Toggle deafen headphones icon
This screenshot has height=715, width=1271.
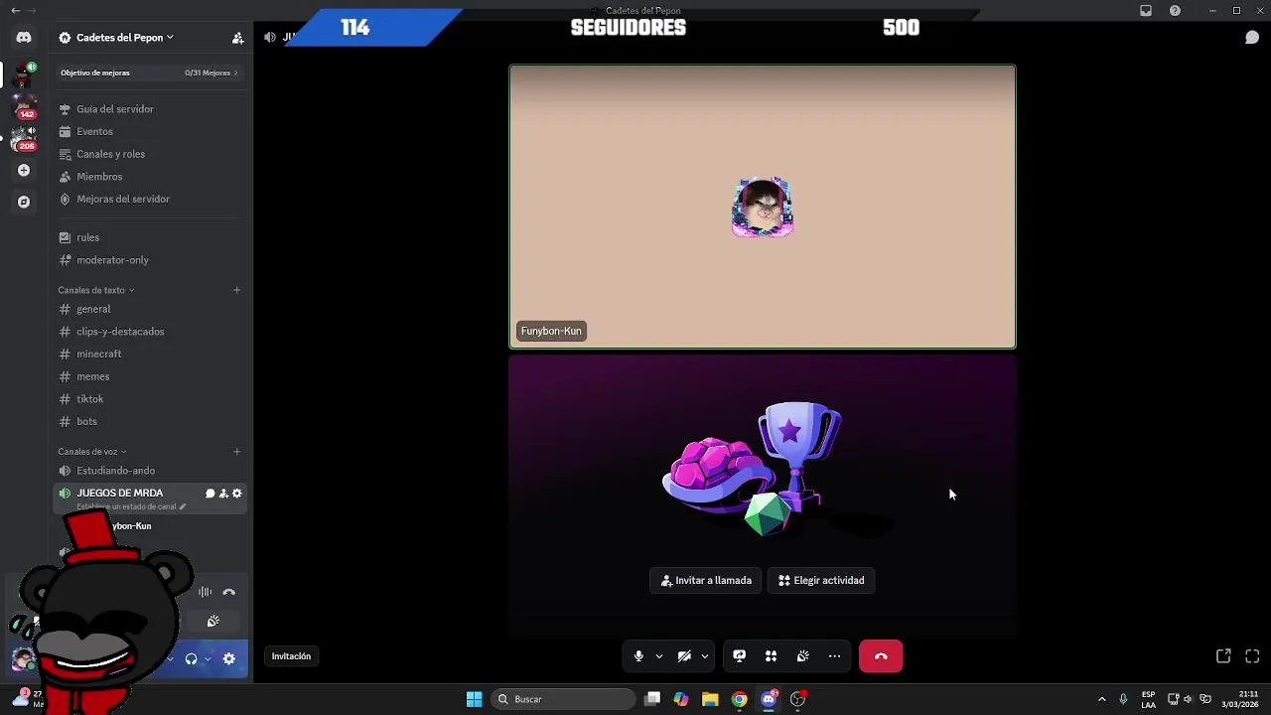point(192,658)
